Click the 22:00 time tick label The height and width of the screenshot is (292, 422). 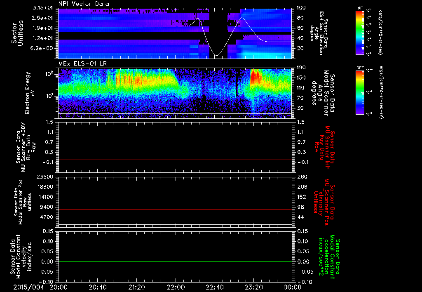176,286
